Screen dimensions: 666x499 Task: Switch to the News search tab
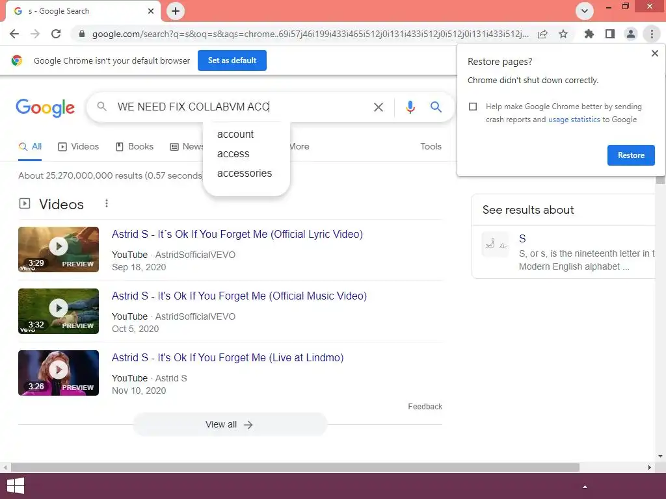coord(187,147)
